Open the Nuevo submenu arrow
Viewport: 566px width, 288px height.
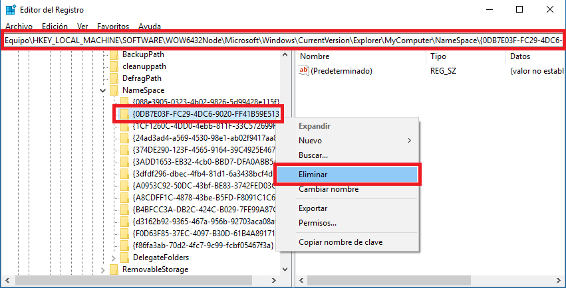409,141
